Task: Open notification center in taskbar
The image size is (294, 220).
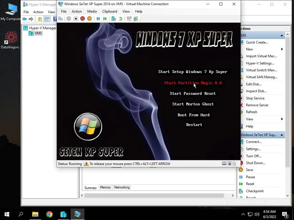Action: click(x=285, y=214)
